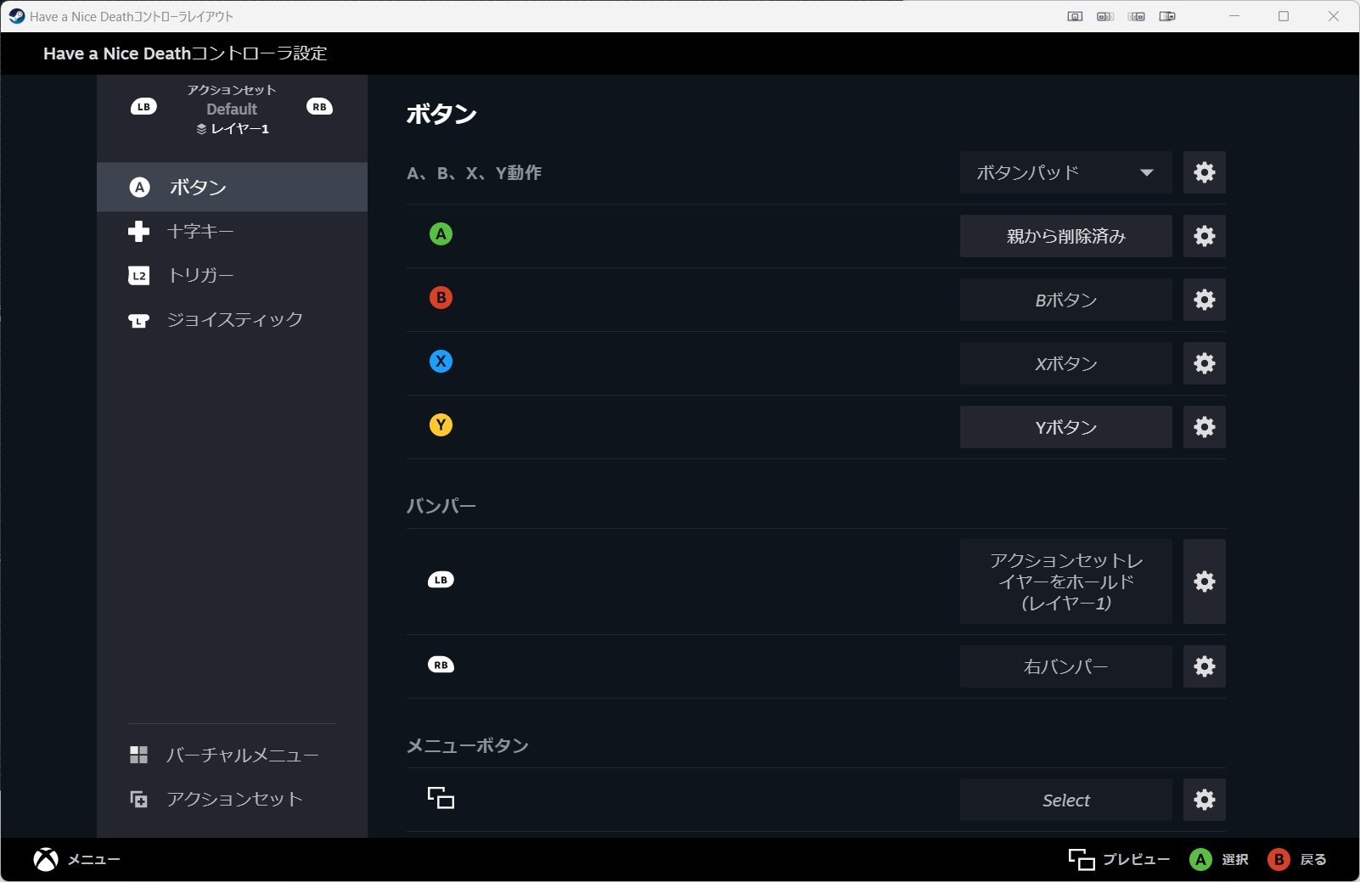This screenshot has width=1360, height=882.
Task: Click the Default action set name
Action: coord(232,109)
